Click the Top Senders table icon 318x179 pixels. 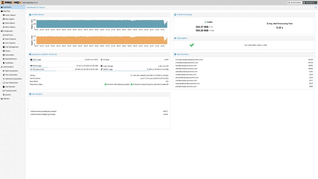(x=30, y=94)
